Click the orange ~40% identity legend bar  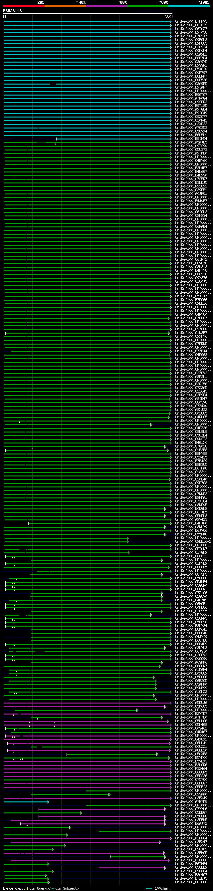(x=65, y=6)
